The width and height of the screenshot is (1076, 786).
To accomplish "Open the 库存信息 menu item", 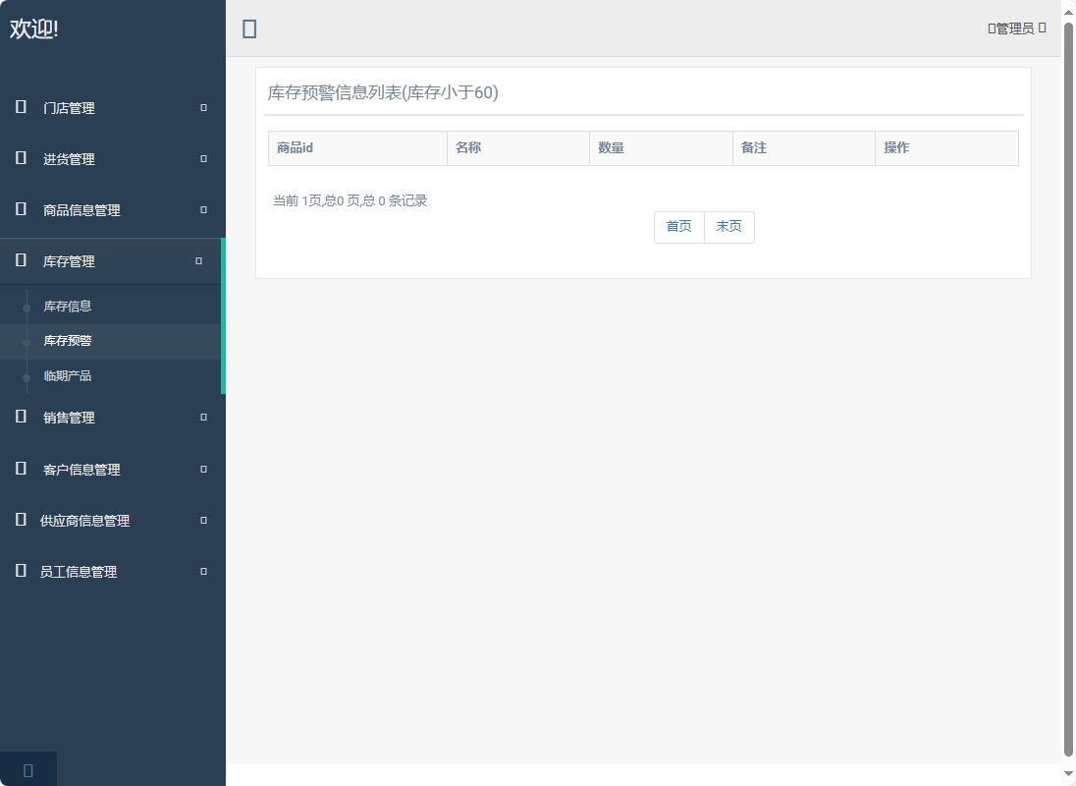I will 67,306.
